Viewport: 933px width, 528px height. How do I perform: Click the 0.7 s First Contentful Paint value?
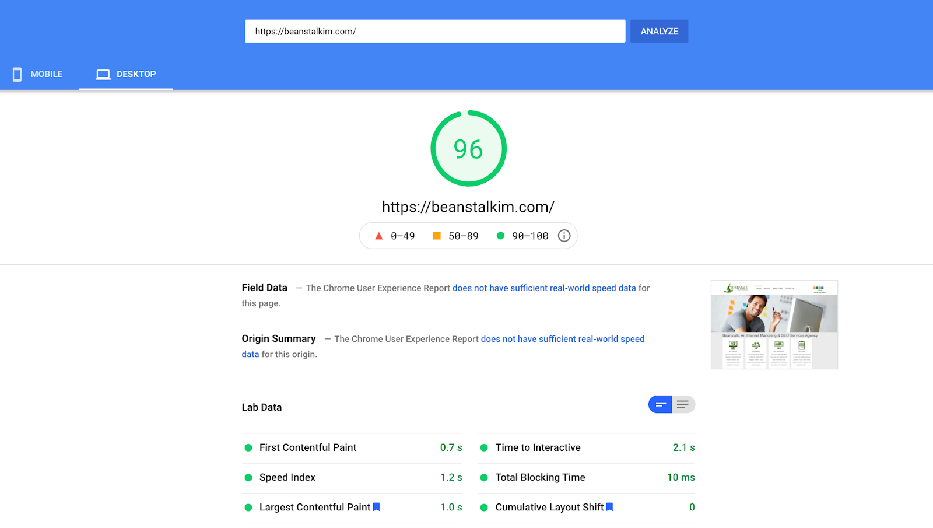coord(451,447)
